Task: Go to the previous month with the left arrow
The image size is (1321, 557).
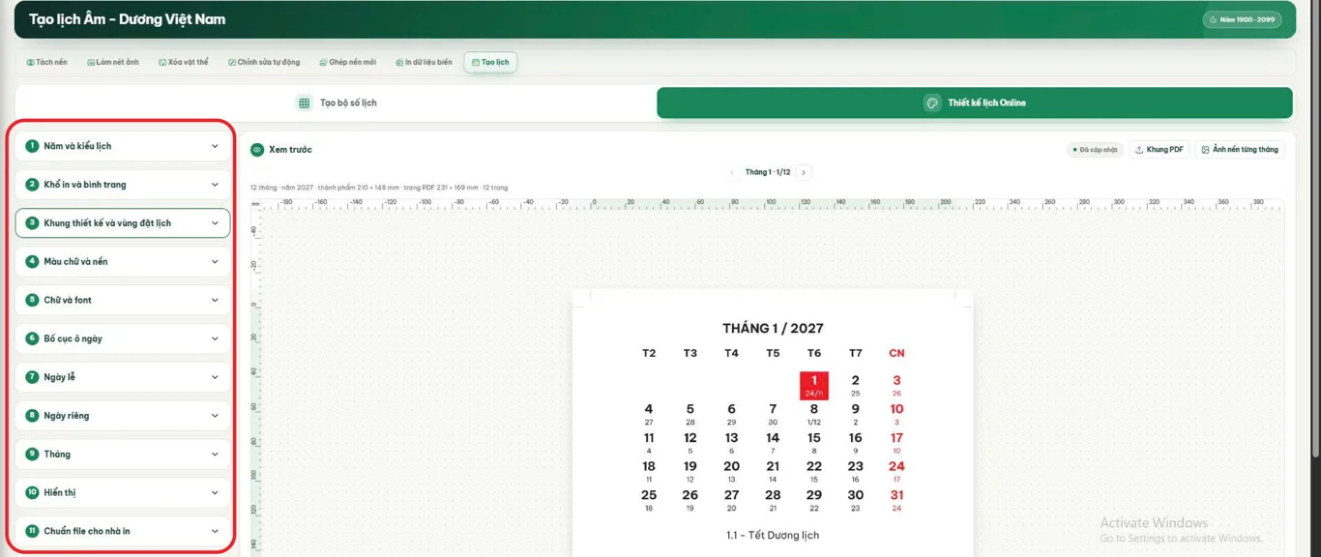Action: [732, 172]
